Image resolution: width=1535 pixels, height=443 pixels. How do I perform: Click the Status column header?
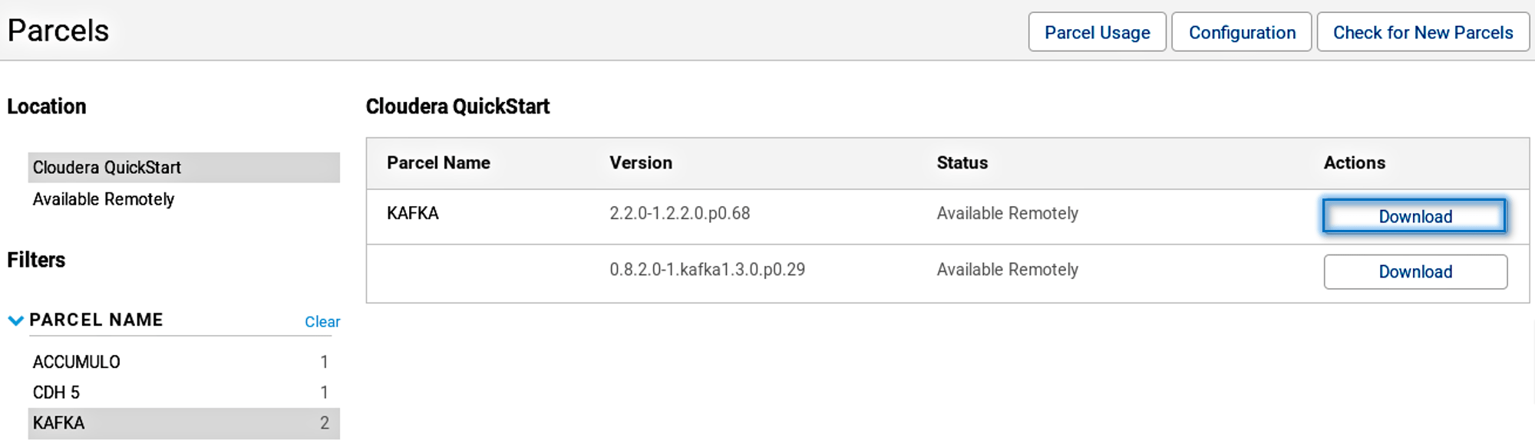coord(962,162)
